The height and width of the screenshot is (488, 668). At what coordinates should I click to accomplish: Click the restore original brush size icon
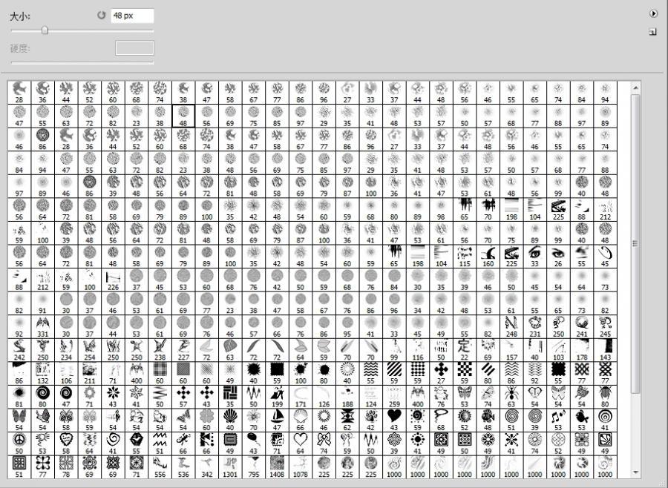pos(102,16)
